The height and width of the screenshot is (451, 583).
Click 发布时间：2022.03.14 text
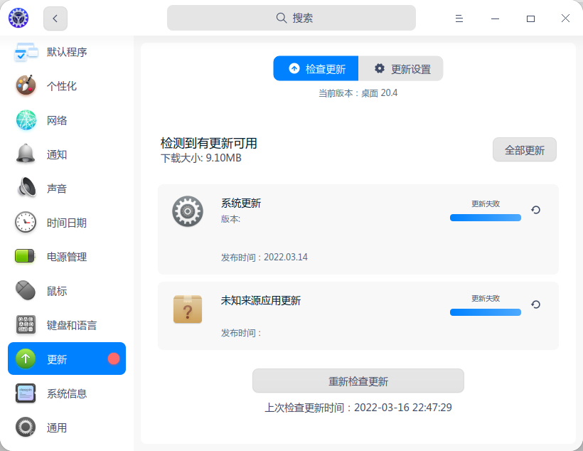(264, 257)
